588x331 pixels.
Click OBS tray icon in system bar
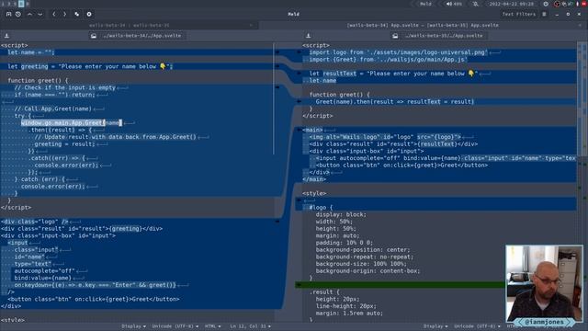click(557, 4)
